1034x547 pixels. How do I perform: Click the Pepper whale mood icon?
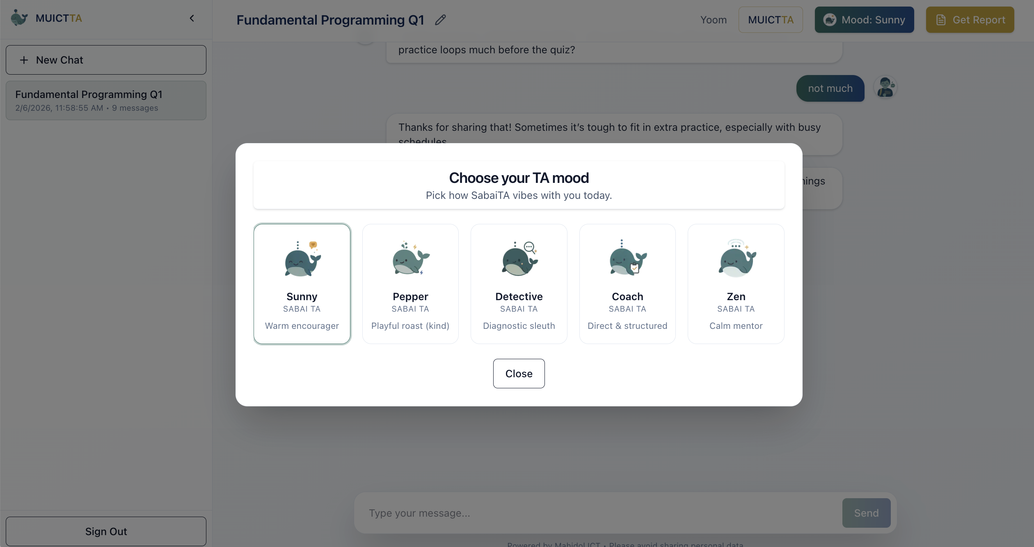pos(410,259)
